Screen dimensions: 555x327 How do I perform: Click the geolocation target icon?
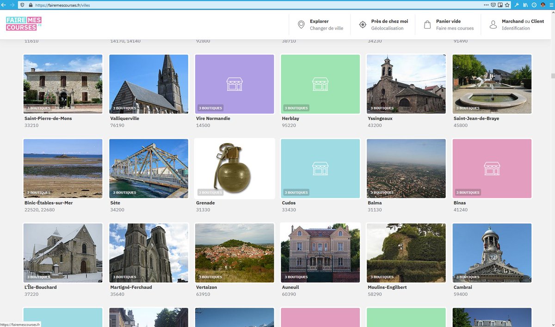[363, 24]
